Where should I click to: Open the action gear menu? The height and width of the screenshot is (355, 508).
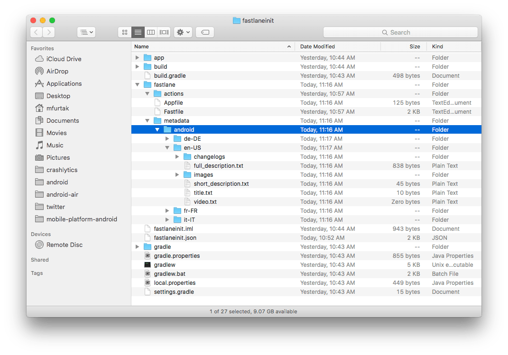[183, 32]
